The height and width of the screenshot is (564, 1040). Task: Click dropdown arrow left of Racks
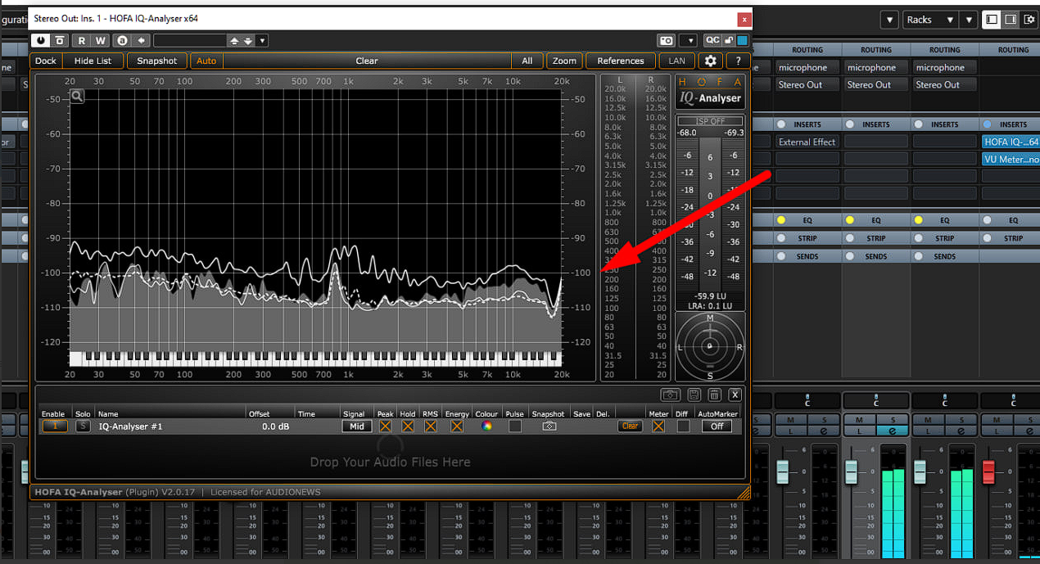point(889,20)
